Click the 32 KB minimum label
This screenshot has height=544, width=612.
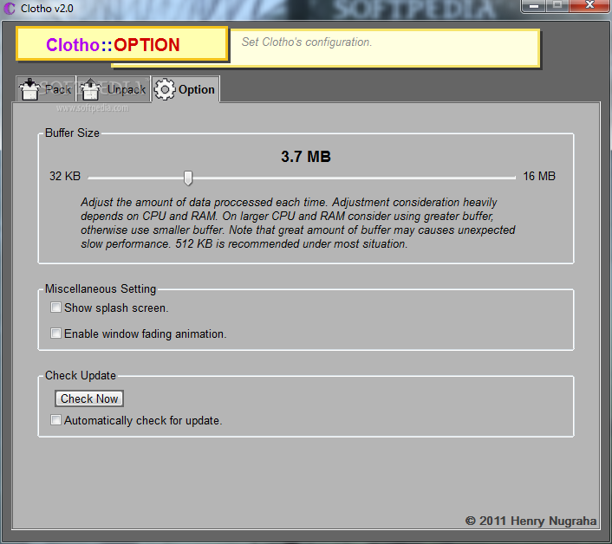[x=65, y=176]
